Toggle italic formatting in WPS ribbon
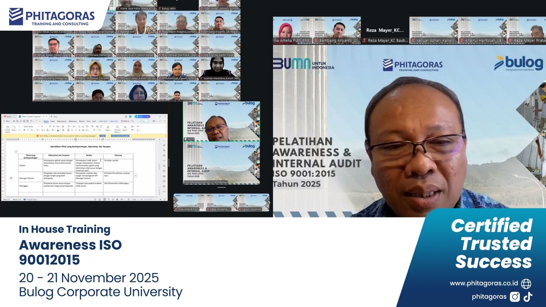546x307 pixels. (x=28, y=130)
